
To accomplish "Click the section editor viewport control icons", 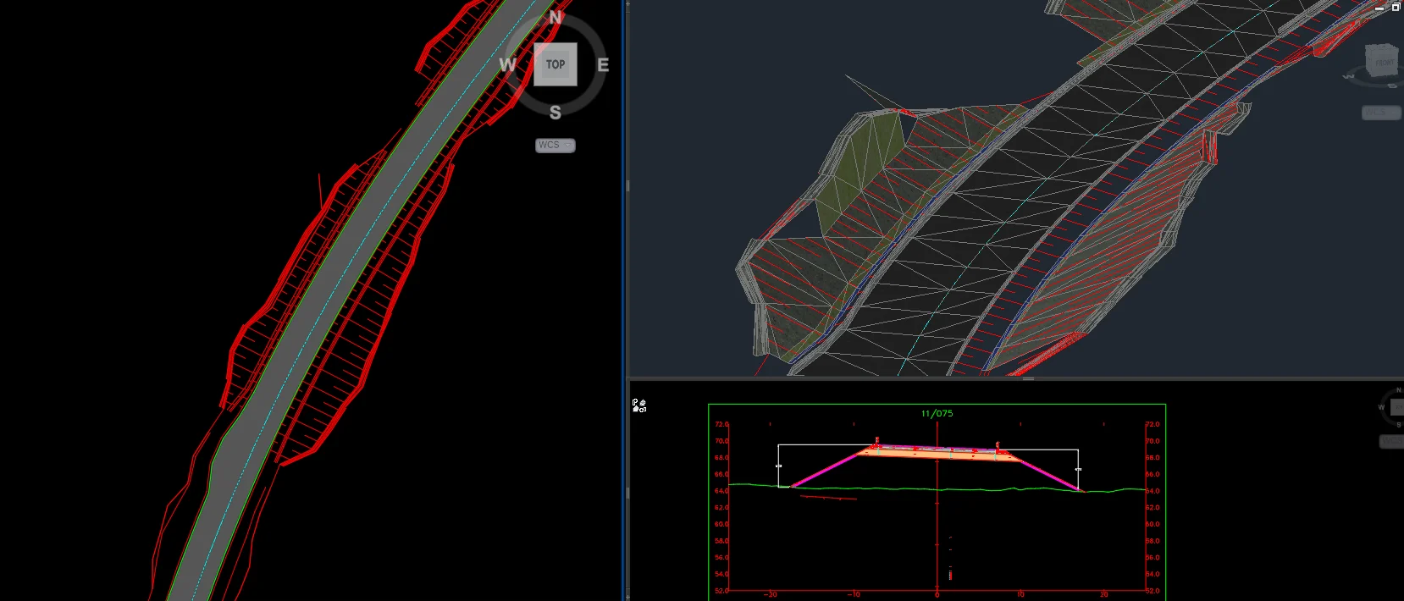I will point(639,405).
